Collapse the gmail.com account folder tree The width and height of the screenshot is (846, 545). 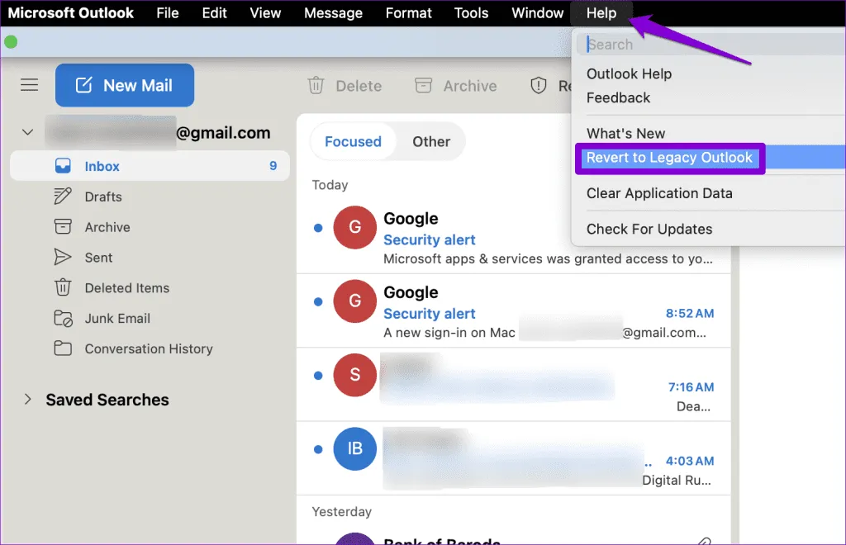coord(28,133)
